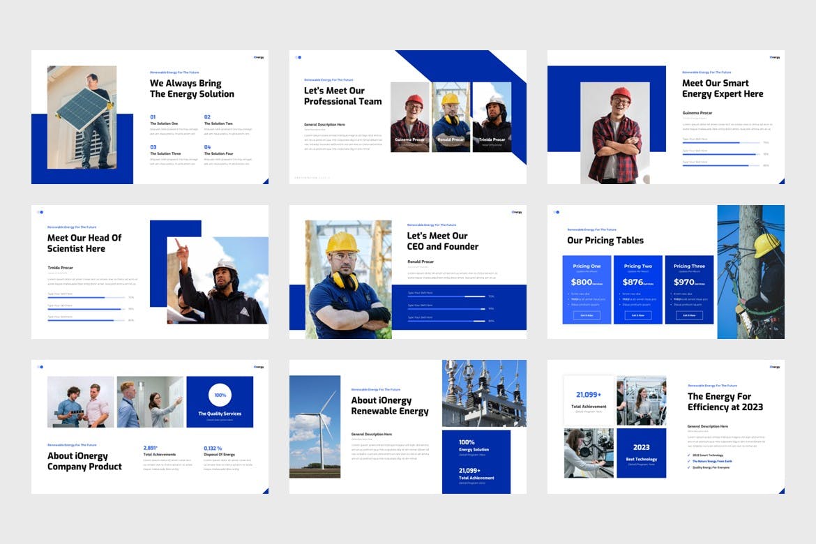Click the 01 The Solution One heading

tap(164, 120)
